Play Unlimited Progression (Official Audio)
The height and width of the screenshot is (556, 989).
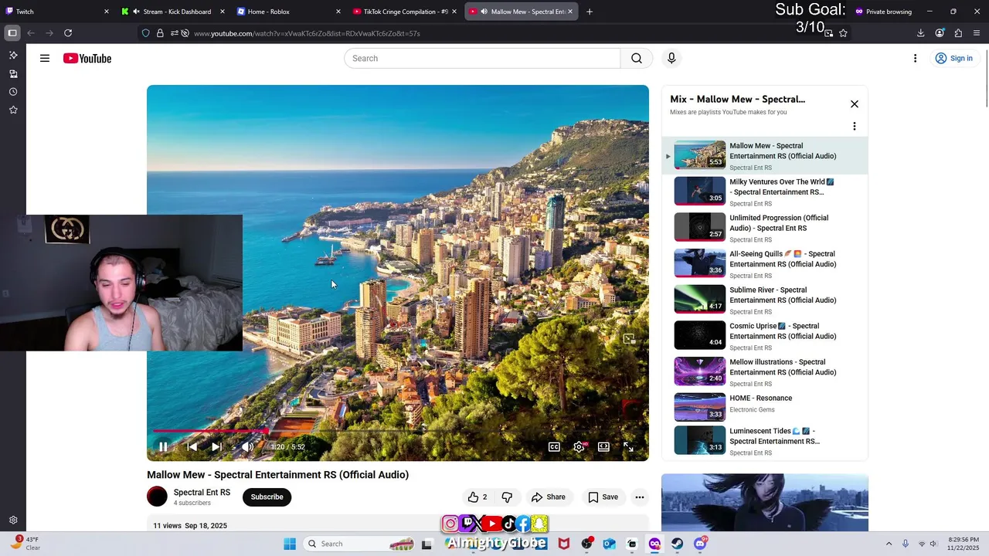tap(765, 228)
